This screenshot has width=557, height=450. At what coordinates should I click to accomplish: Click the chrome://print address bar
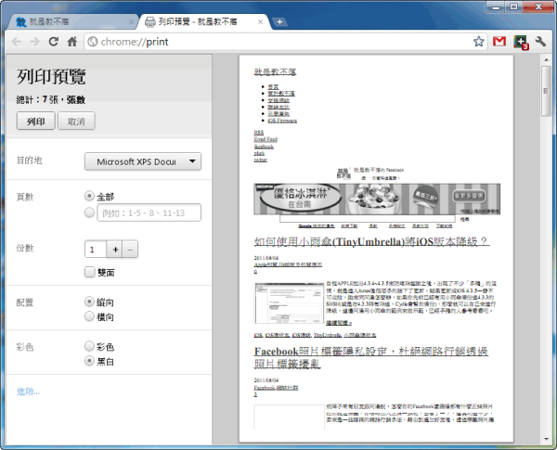284,42
